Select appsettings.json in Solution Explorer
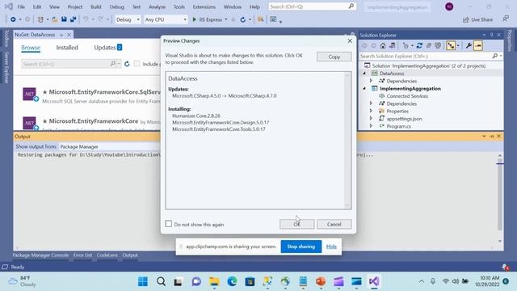The width and height of the screenshot is (517, 291). pyautogui.click(x=404, y=119)
